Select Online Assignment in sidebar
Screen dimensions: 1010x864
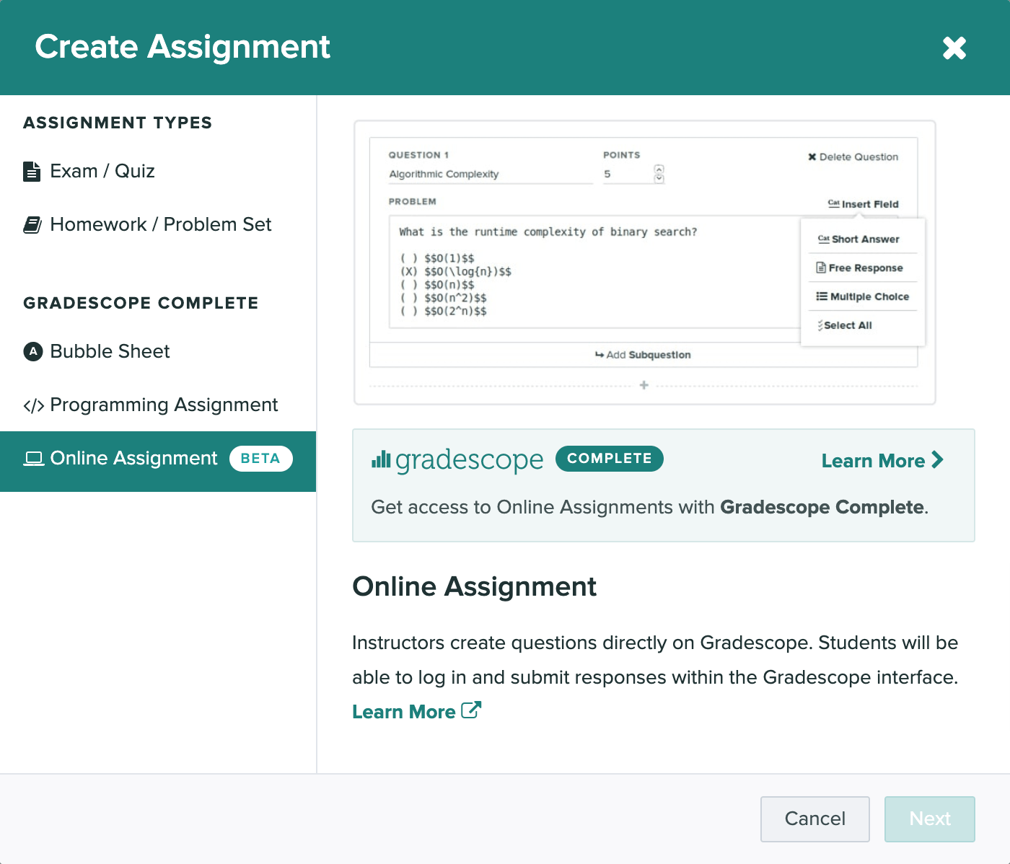[158, 462]
